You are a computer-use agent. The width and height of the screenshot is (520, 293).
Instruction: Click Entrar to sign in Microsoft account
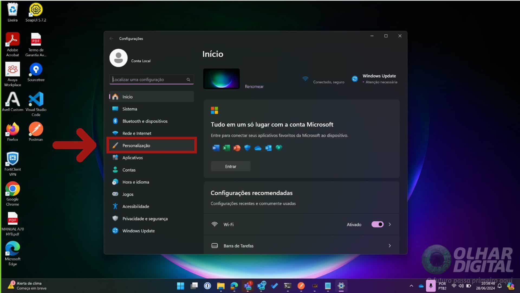coord(230,166)
